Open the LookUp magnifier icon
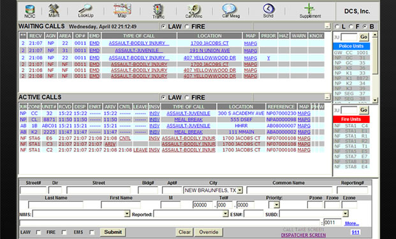This screenshot has width=396, height=239. point(85,11)
